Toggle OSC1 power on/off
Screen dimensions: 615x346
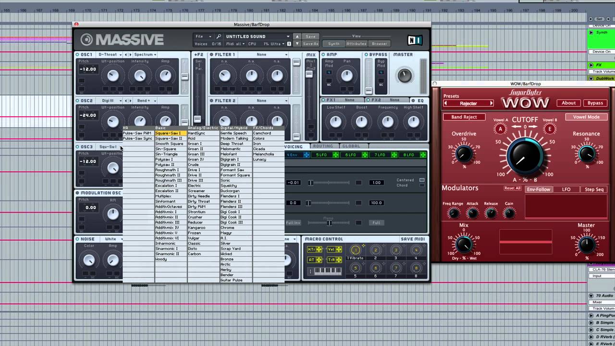click(x=78, y=55)
